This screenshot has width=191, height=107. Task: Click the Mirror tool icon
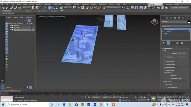124,8
